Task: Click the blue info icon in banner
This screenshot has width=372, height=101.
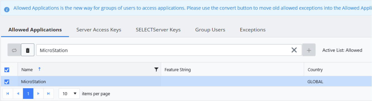Action: click(x=7, y=9)
